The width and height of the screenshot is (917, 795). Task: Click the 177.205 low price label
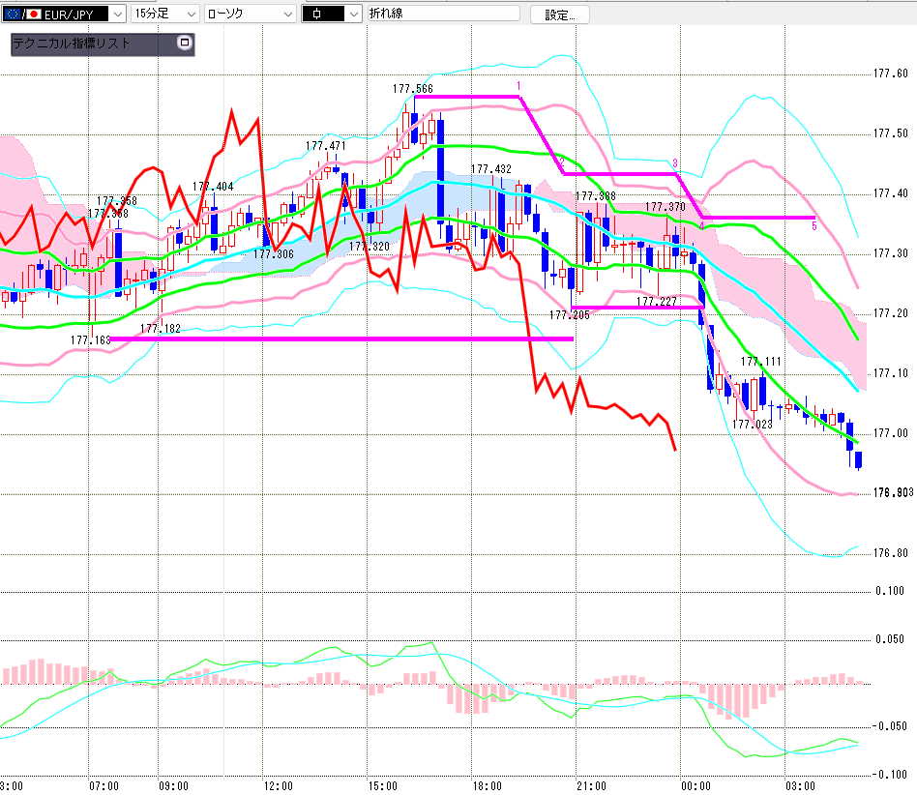(x=570, y=315)
